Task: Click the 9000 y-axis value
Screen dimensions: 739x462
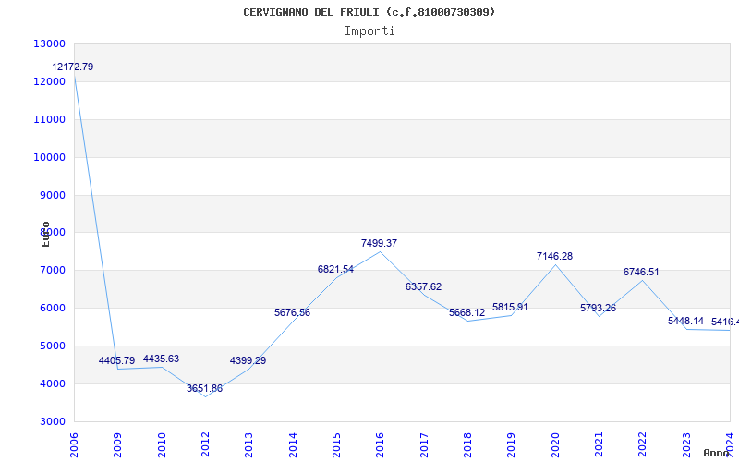Action: click(x=52, y=195)
